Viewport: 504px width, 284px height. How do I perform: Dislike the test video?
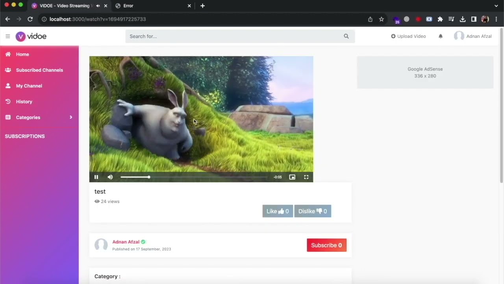313,211
